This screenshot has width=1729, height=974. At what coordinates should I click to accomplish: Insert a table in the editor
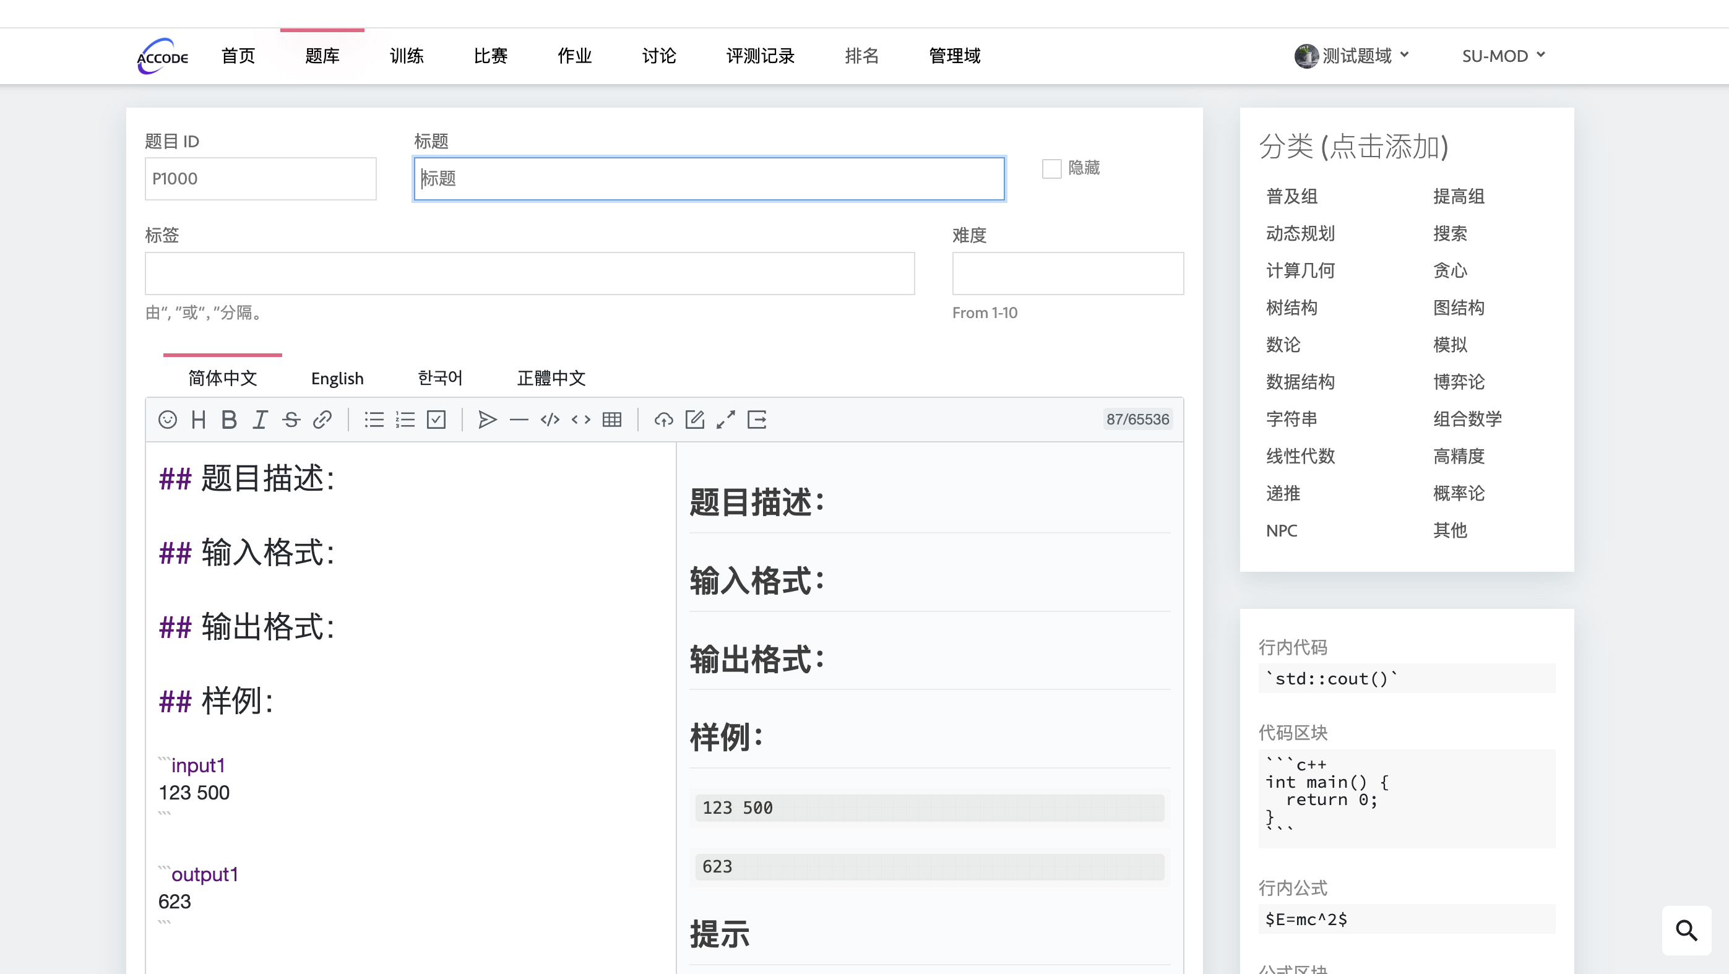tap(611, 420)
